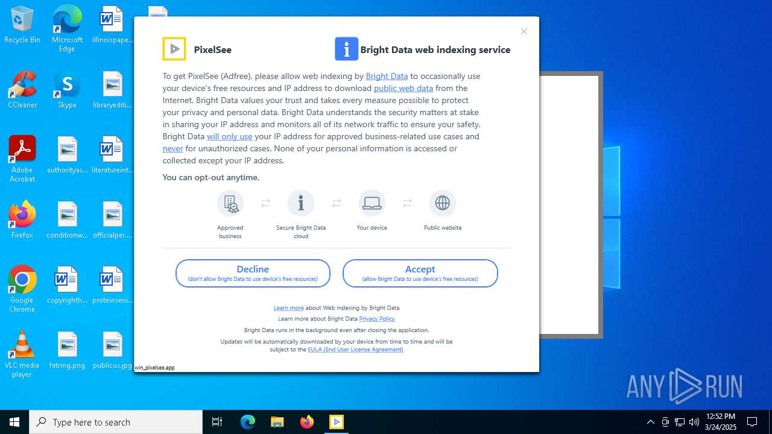Screen dimensions: 772x434
Task: Accept Bright Data web indexing
Action: 420,274
